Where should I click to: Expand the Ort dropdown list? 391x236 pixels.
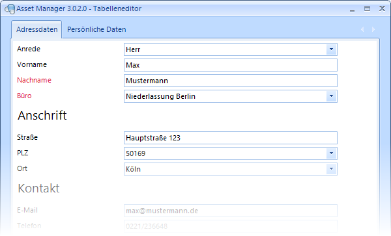(332, 169)
